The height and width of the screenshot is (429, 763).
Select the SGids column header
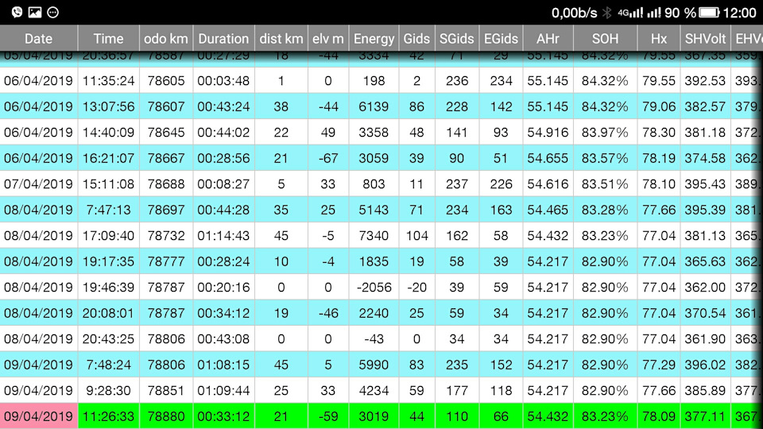point(456,38)
